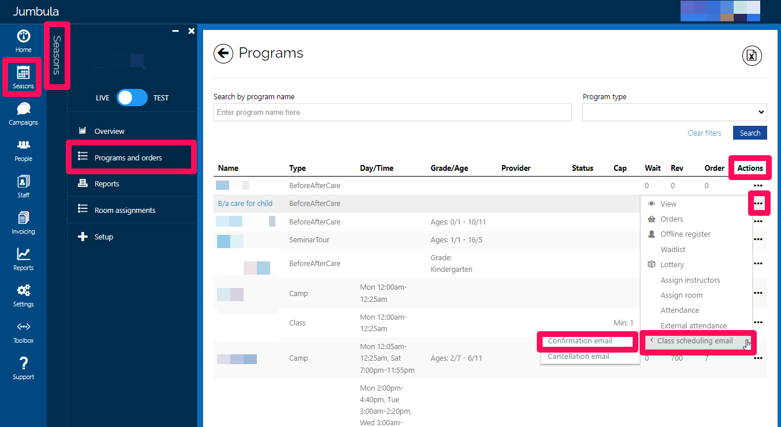The height and width of the screenshot is (427, 781).
Task: Open actions menu for first BeforeAfterCare row
Action: tap(758, 185)
